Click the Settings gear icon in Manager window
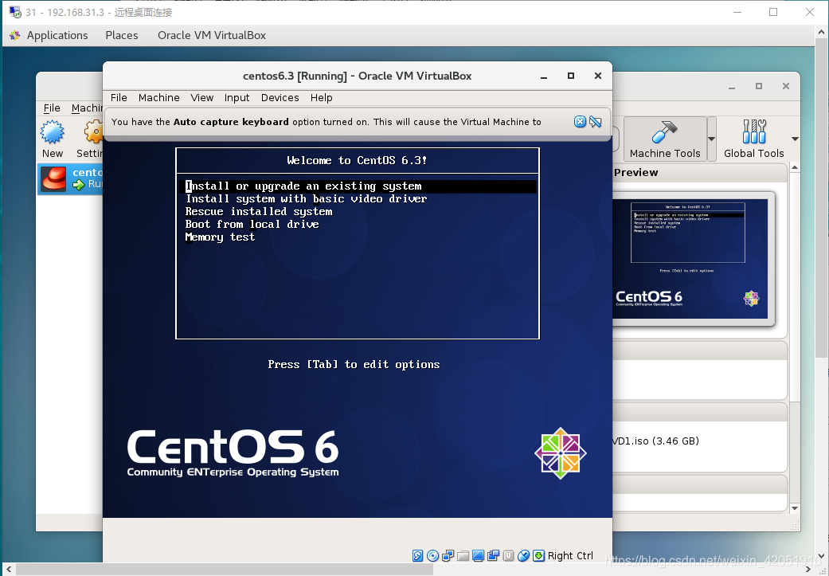The height and width of the screenshot is (576, 829). point(94,132)
